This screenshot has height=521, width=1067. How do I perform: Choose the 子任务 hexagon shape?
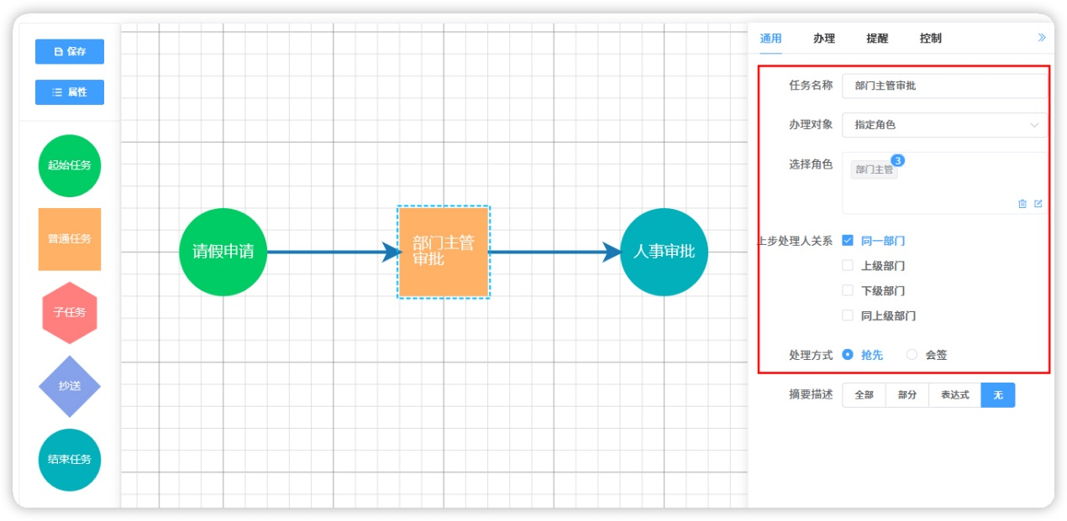pyautogui.click(x=70, y=312)
